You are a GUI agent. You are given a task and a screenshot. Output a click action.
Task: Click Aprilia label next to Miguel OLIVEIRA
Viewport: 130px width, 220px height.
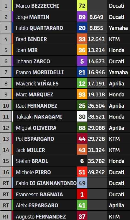pyautogui.click(x=116, y=128)
